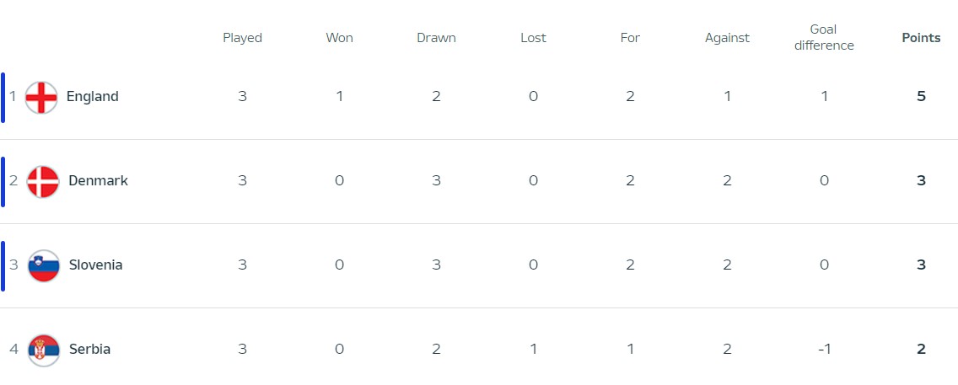Open the Denmark team link
Image resolution: width=958 pixels, height=385 pixels.
98,181
